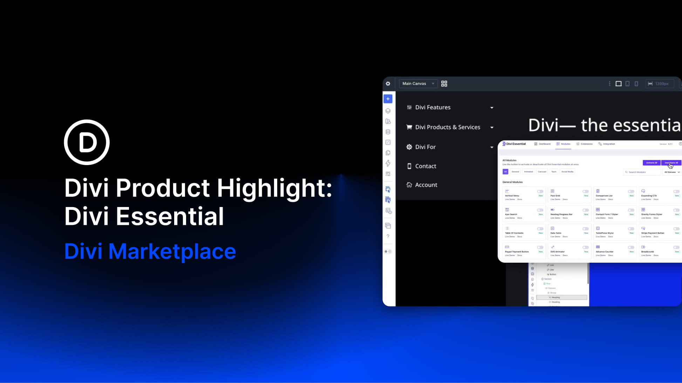Open the page-copies icon in the sidebar
This screenshot has height=383, width=682.
388,153
